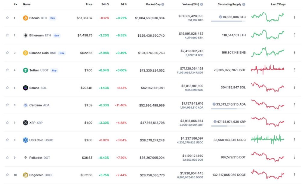Click the info icon beside Circulating Supply header
This screenshot has width=308, height=185.
coord(244,4)
